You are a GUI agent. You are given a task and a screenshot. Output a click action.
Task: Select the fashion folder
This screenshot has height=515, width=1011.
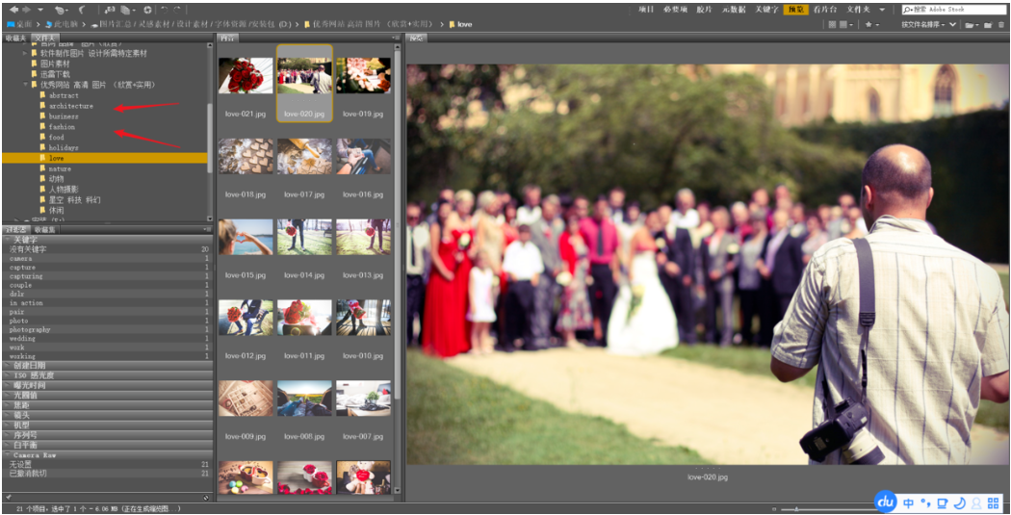point(62,127)
